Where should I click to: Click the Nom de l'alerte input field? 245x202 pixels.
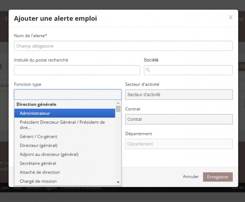[123, 46]
